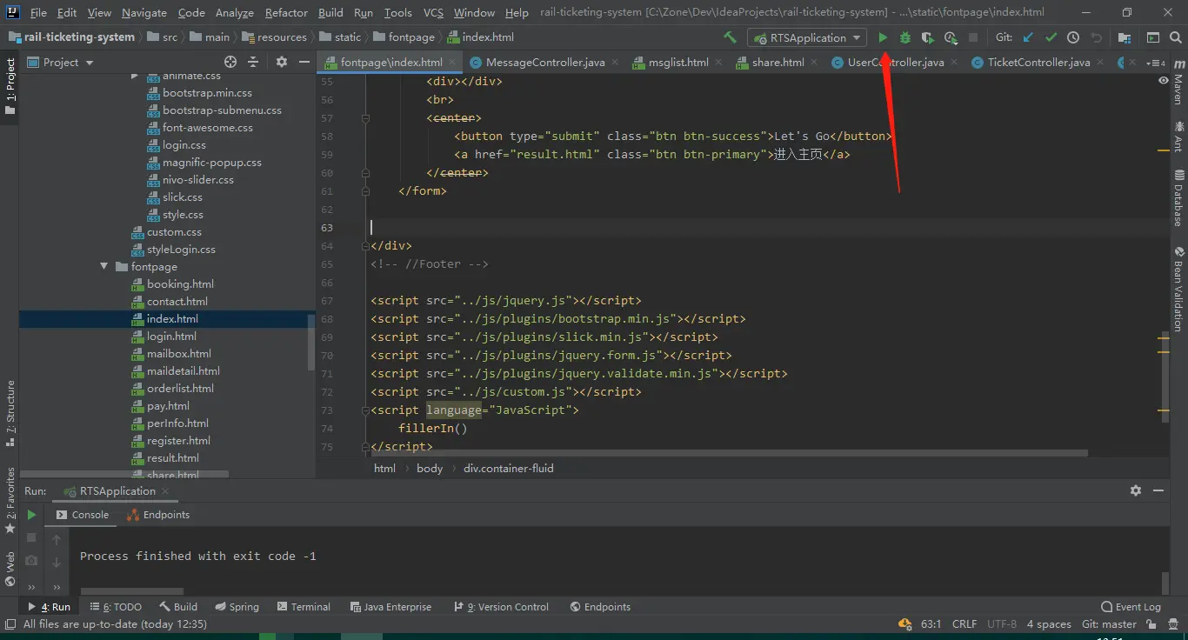This screenshot has height=640, width=1188.
Task: Click the green Run button in the main toolbar
Action: 883,37
